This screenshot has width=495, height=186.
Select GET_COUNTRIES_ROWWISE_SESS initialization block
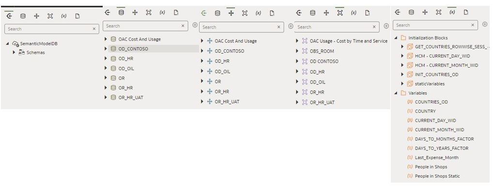[452, 46]
